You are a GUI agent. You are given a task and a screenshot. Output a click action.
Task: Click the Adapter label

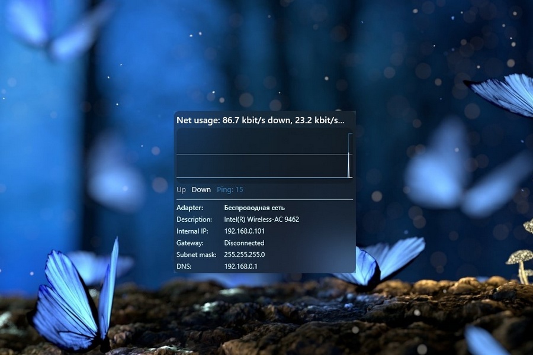point(190,208)
